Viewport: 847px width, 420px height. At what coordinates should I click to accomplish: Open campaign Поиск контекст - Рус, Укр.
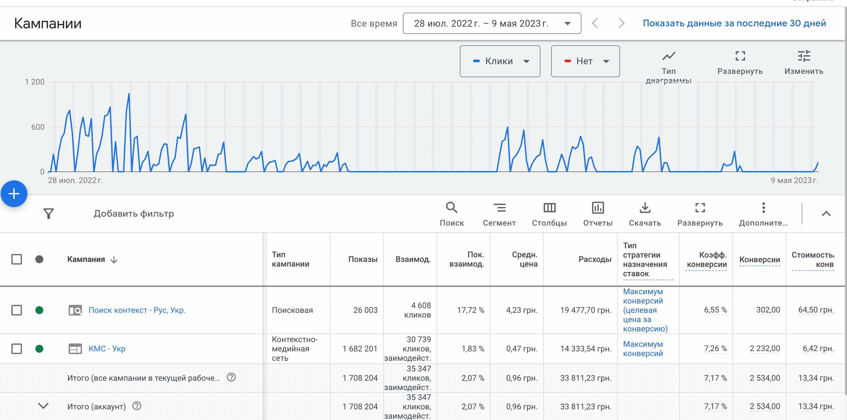point(137,310)
